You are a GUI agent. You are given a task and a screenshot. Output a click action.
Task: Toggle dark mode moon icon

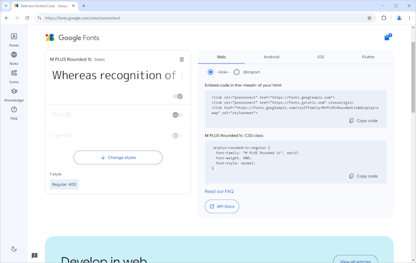click(x=14, y=249)
